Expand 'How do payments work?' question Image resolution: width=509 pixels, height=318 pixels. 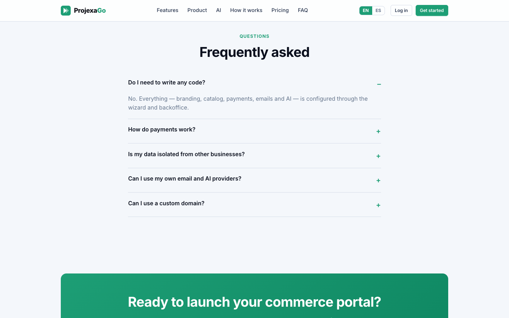[x=255, y=131]
